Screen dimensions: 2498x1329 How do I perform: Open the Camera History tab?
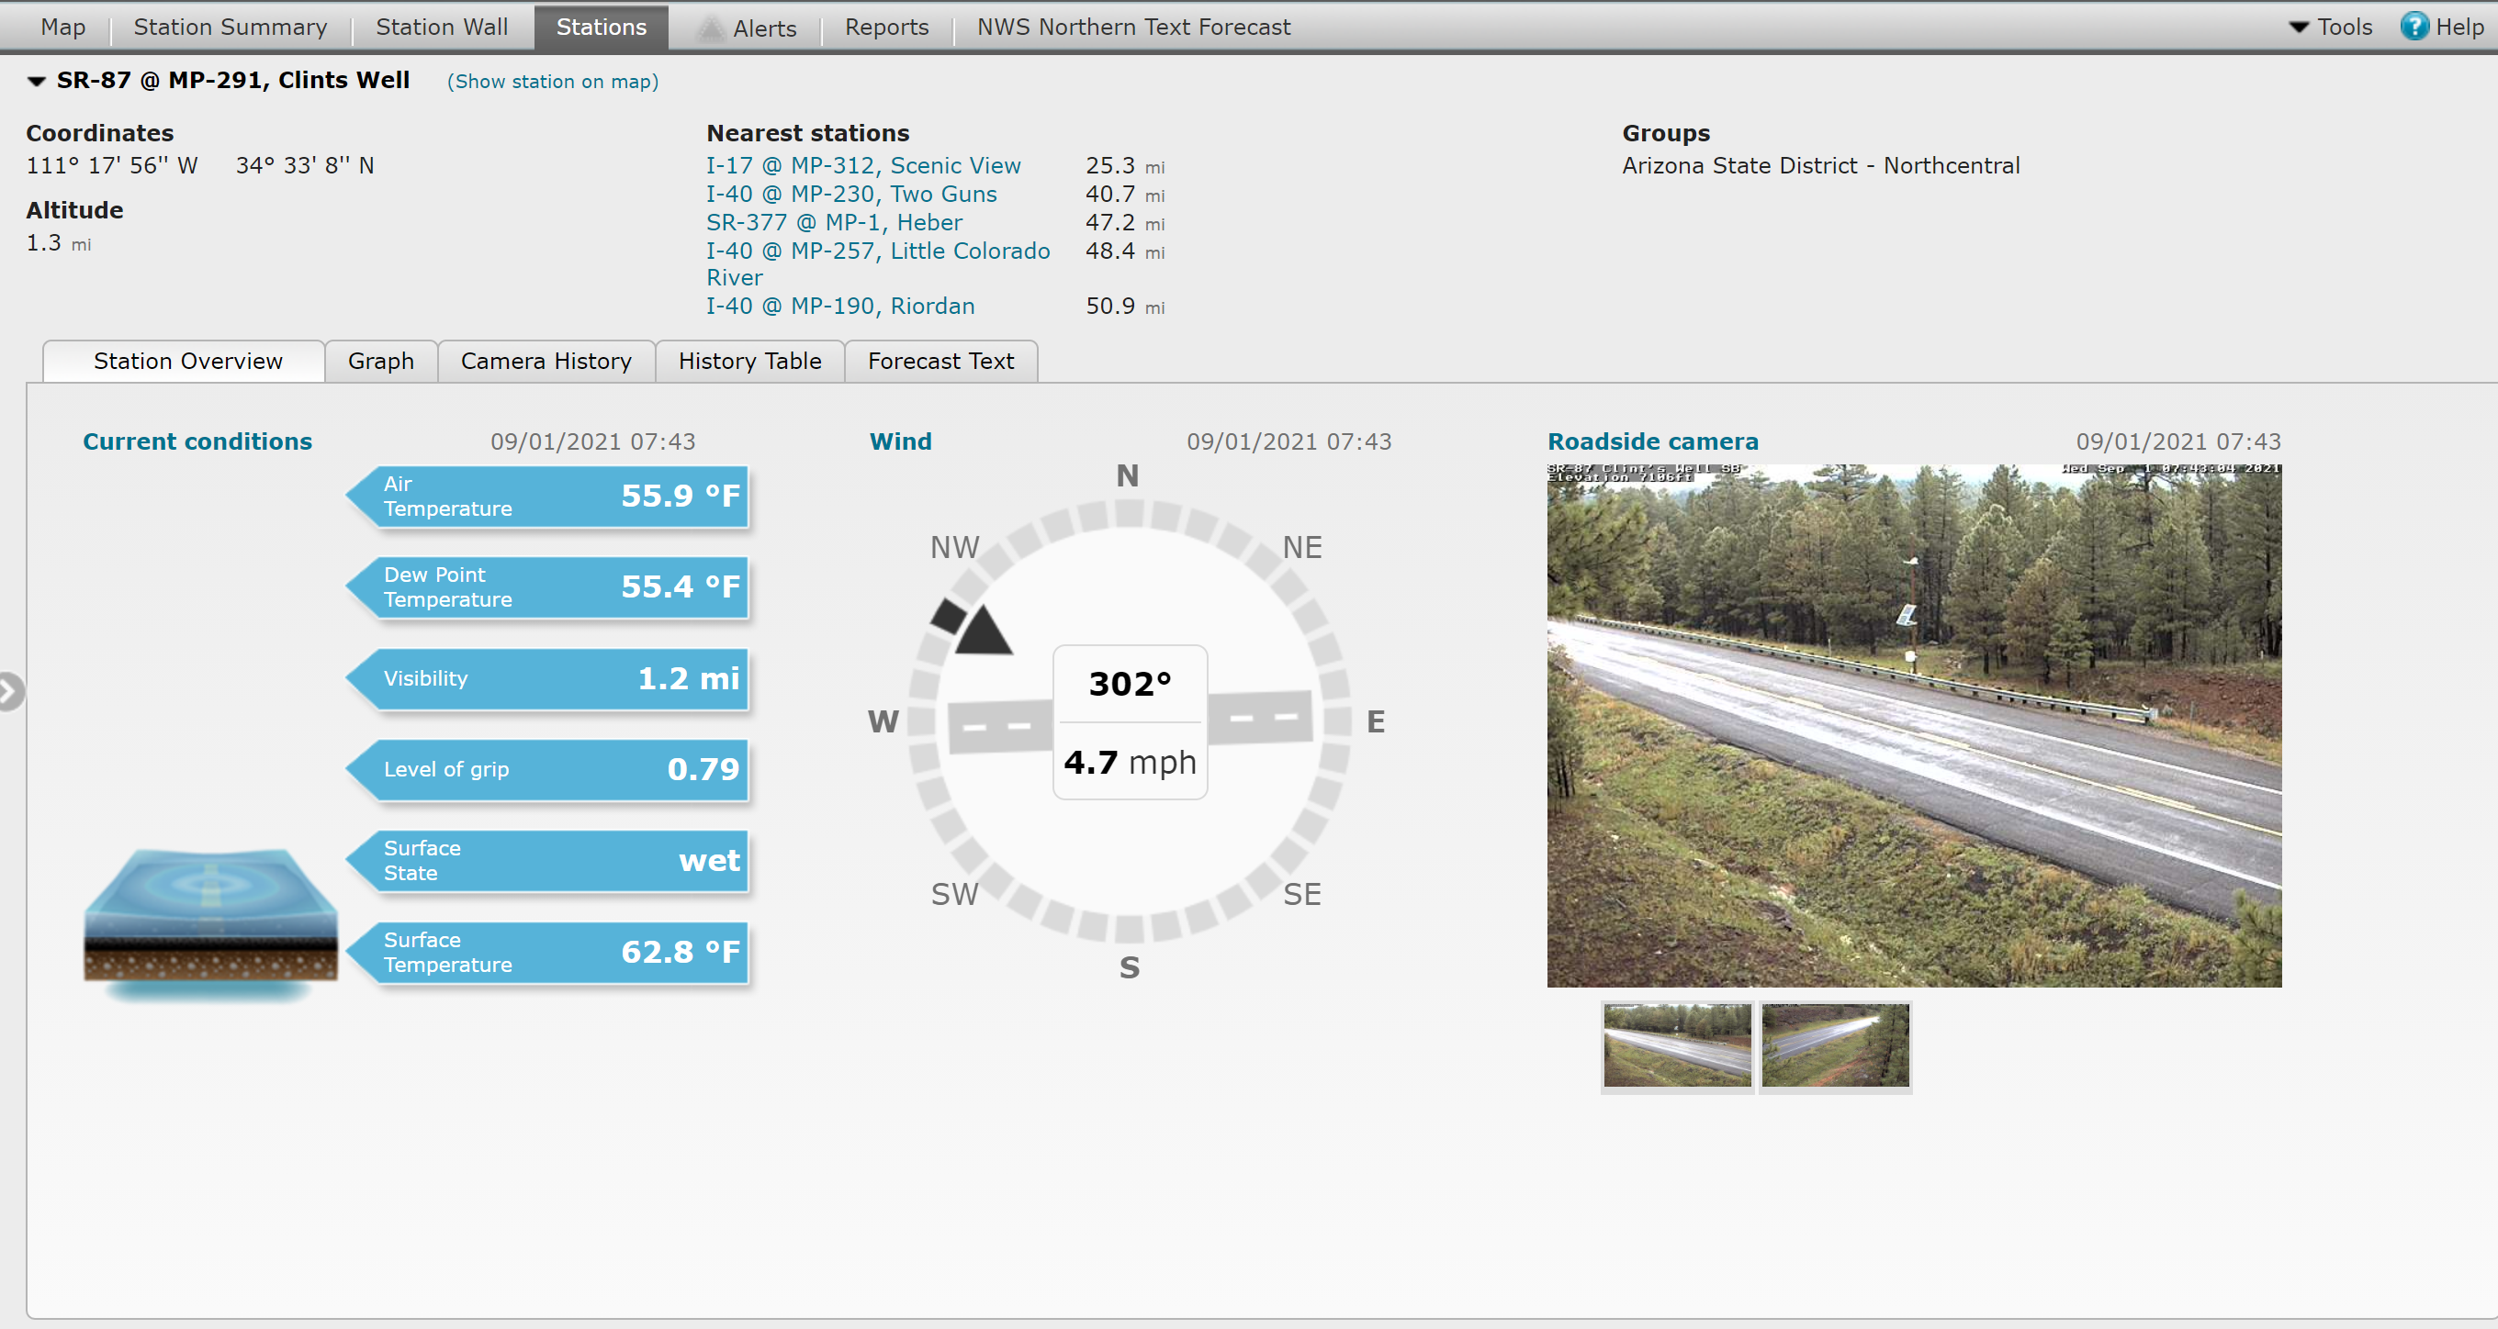pos(545,361)
